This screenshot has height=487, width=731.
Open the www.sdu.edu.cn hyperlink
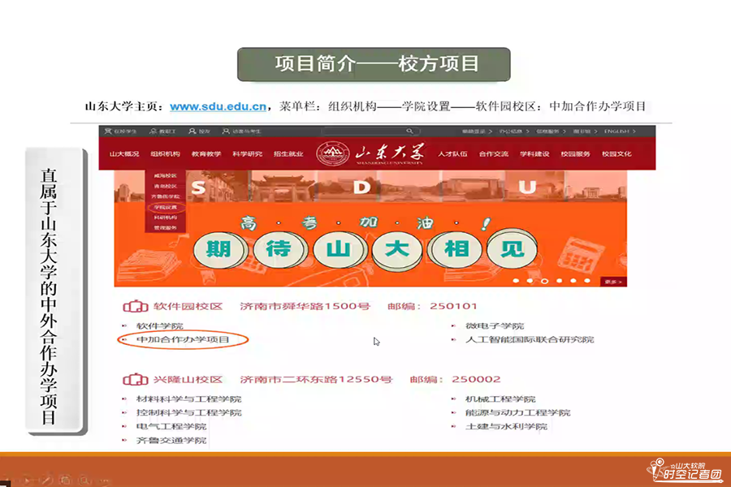[219, 106]
